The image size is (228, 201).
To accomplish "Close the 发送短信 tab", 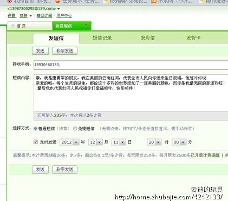I will coord(86,26).
